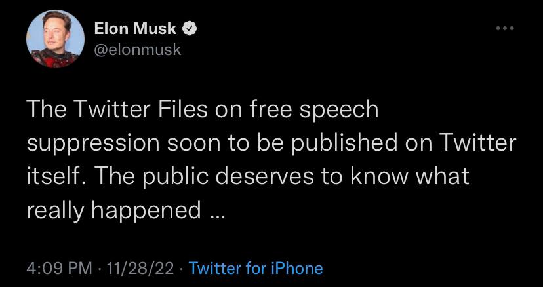Click the words 'free speech' in the tweet
This screenshot has height=287, width=543.
pyautogui.click(x=306, y=111)
